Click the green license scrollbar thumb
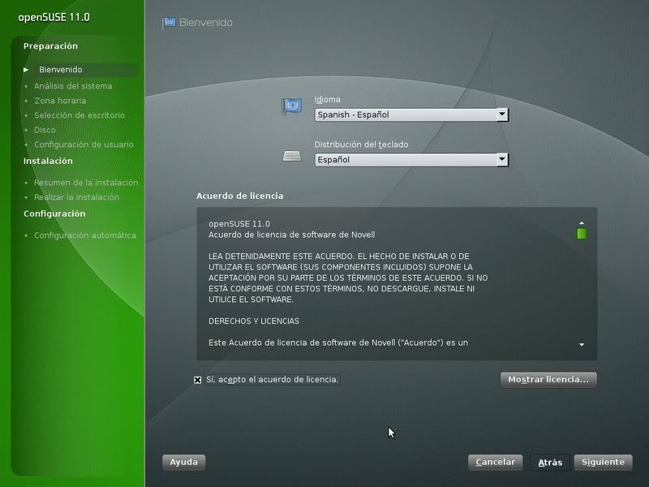The image size is (649, 487). 582,234
